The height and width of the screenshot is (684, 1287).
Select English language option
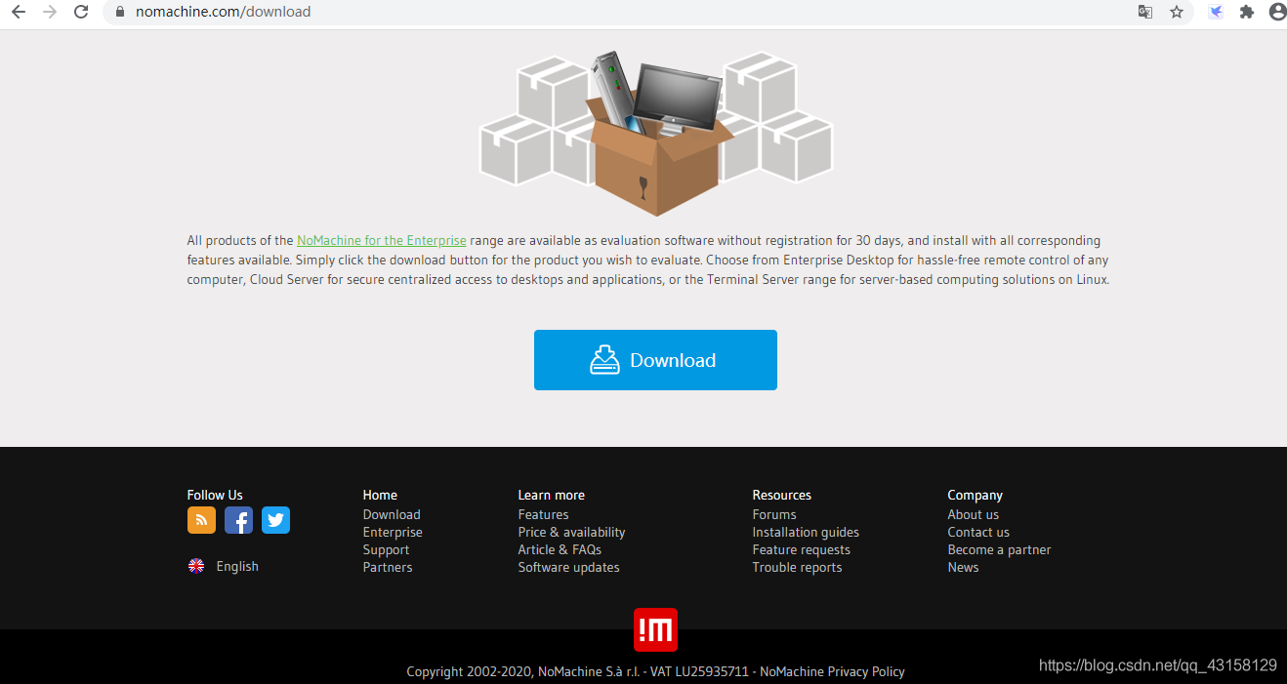[x=237, y=566]
